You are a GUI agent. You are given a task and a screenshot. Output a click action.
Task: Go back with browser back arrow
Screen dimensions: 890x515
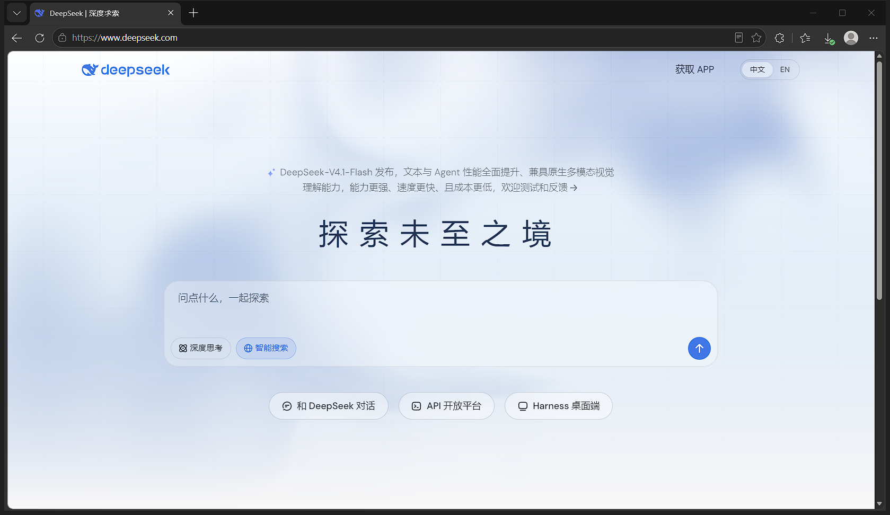[x=17, y=38]
